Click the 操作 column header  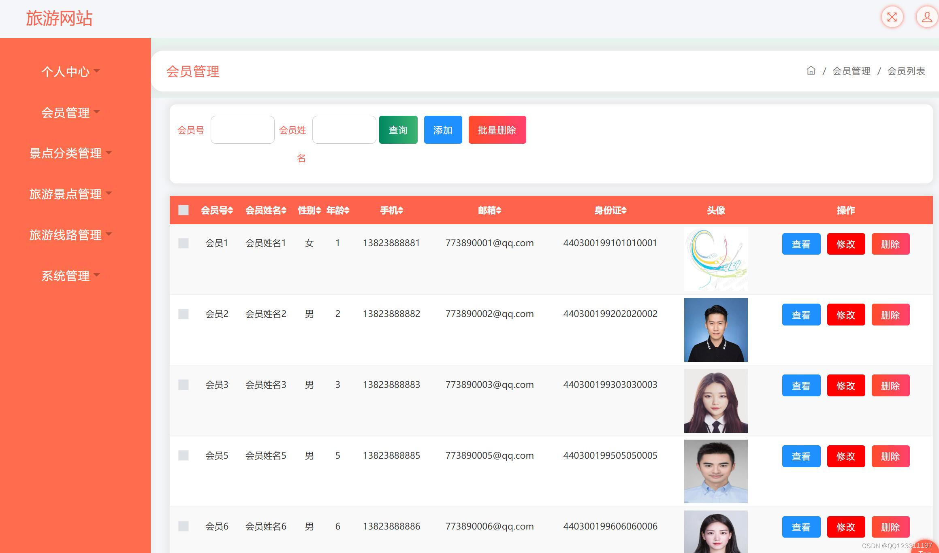(846, 211)
